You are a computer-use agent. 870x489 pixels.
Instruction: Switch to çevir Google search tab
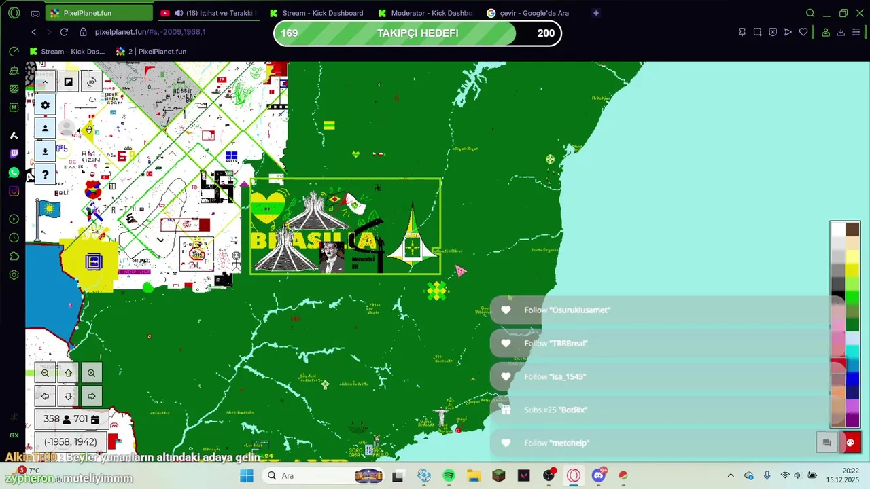pos(527,13)
